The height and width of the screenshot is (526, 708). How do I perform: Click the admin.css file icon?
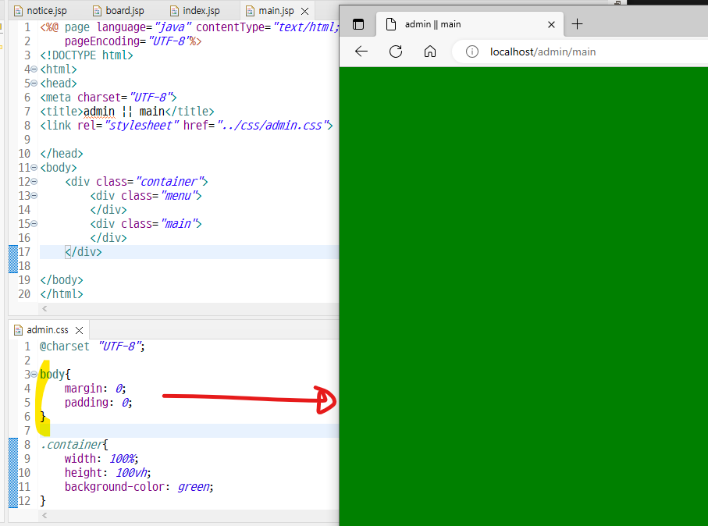coord(18,330)
